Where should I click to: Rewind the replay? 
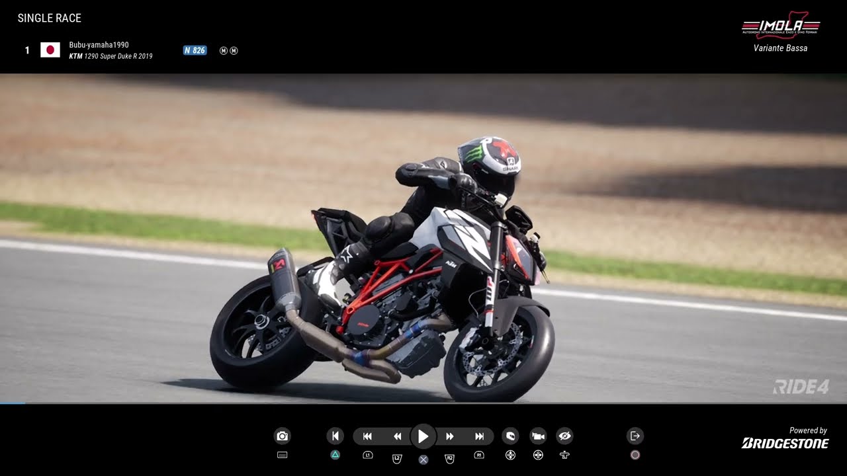(x=397, y=436)
